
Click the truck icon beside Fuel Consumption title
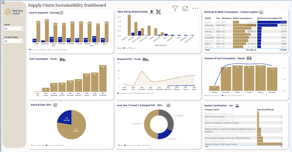62,60
